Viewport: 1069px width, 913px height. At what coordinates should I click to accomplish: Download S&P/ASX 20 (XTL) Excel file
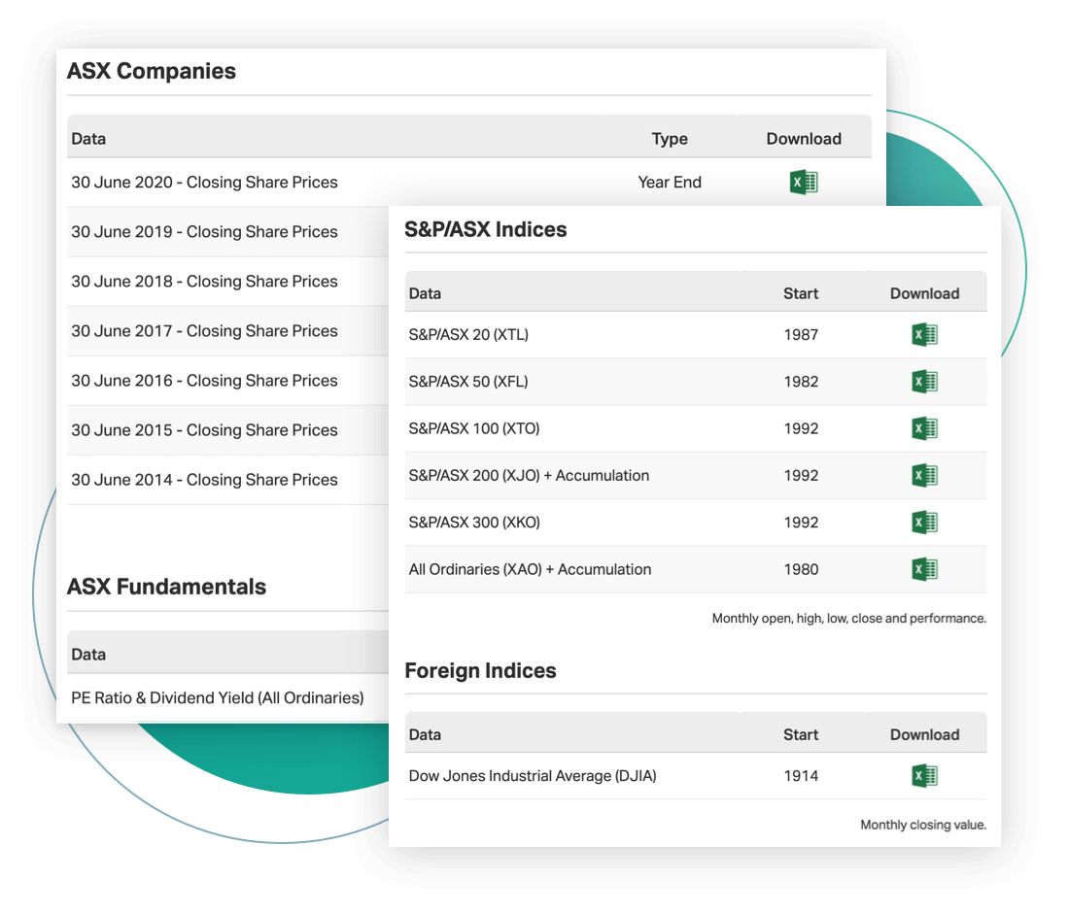(924, 334)
